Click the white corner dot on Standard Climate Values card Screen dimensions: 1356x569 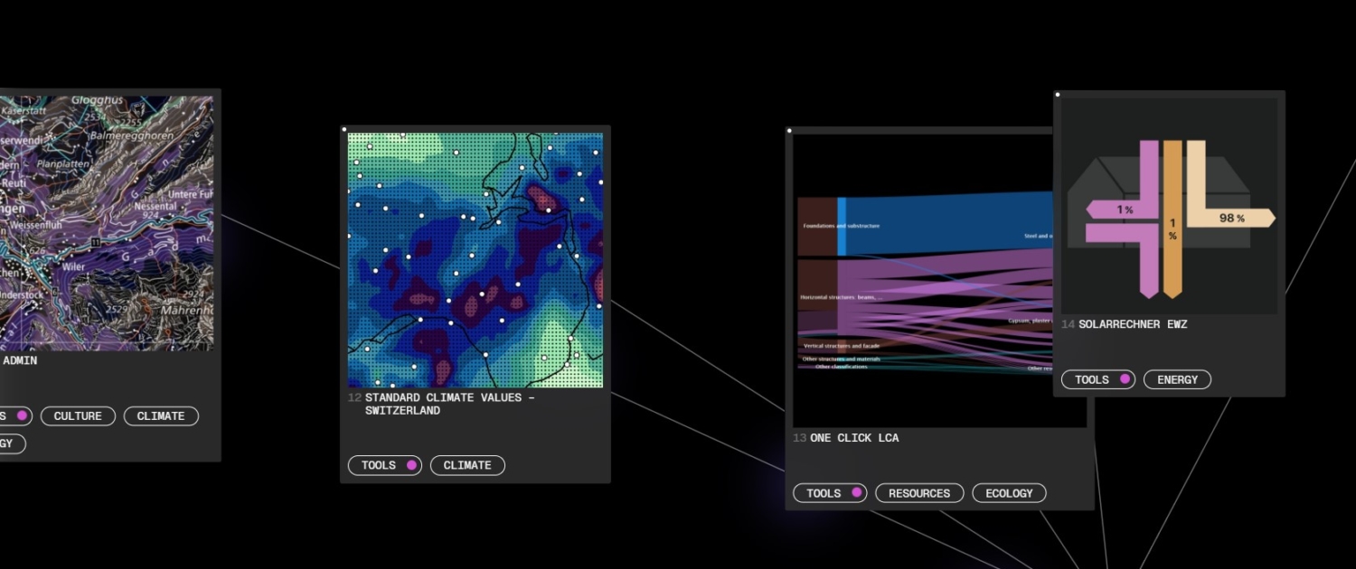click(344, 130)
